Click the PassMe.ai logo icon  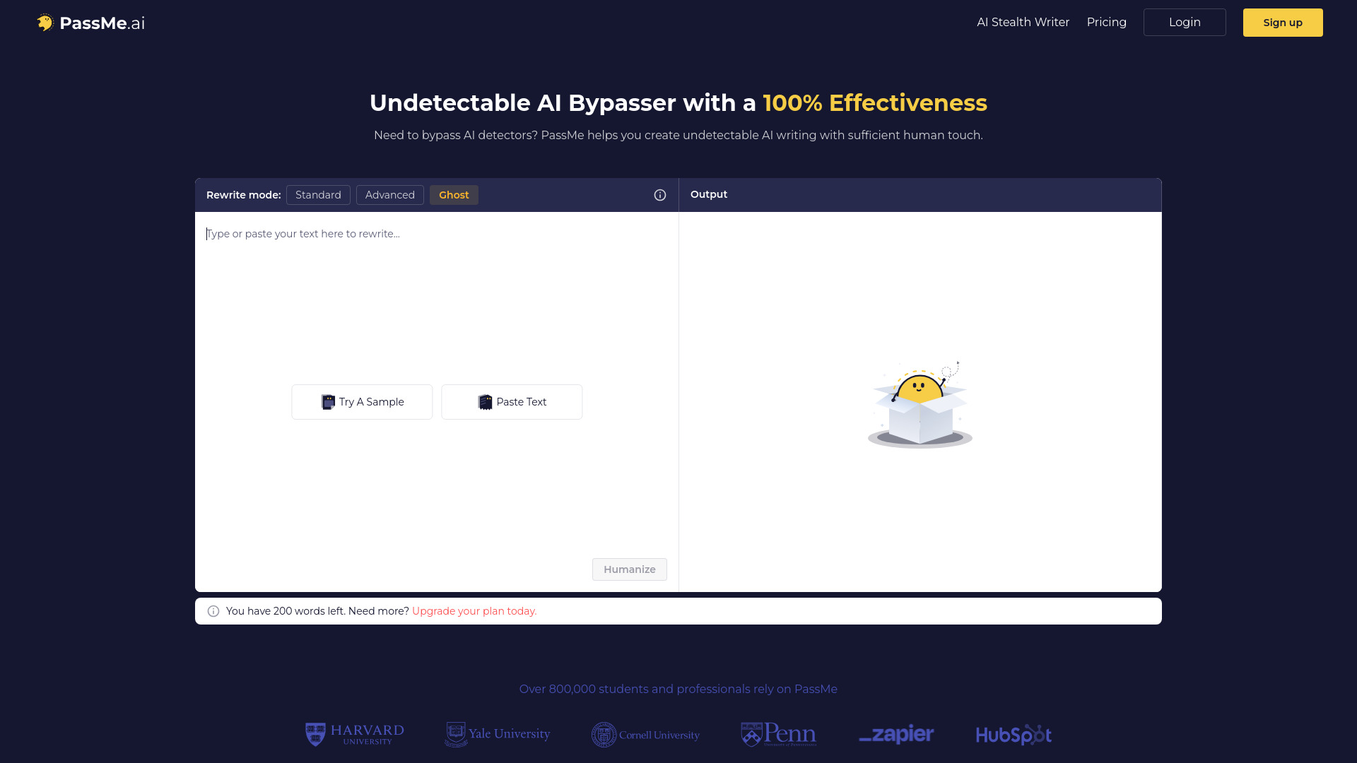[x=44, y=23]
